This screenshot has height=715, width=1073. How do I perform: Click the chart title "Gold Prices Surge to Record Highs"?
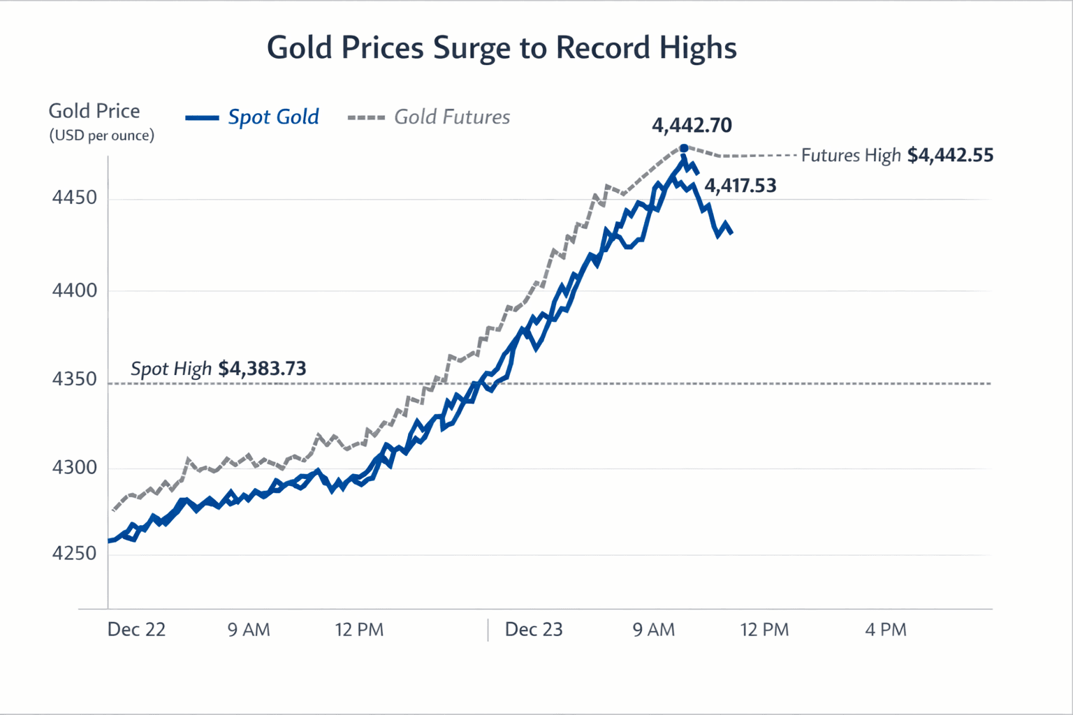(502, 48)
